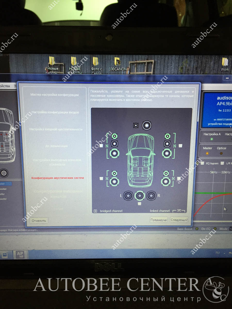Select the Optical input source
Screen dimensions: 232x309
point(221,150)
